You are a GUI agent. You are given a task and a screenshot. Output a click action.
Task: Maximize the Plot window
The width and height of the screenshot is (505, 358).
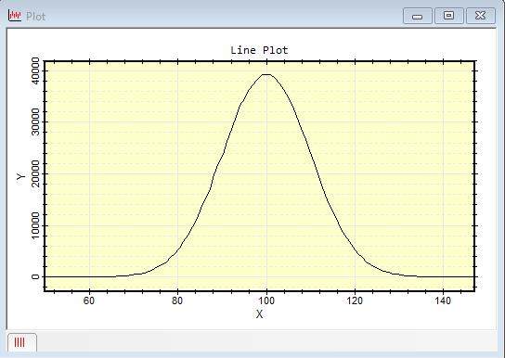tap(449, 16)
